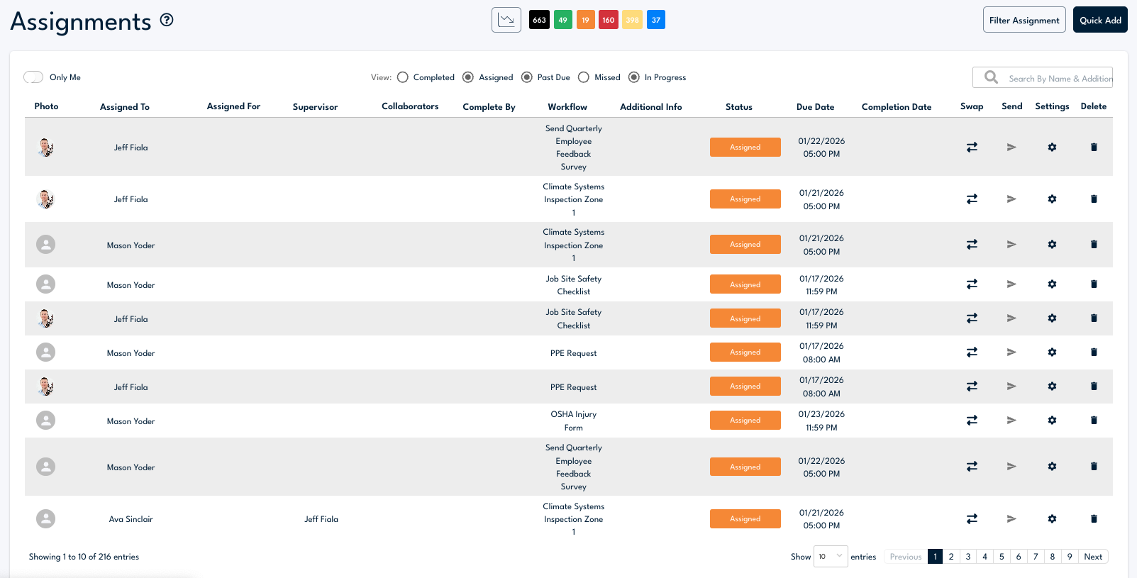This screenshot has width=1137, height=578.
Task: Go to page 2 of results
Action: (951, 557)
